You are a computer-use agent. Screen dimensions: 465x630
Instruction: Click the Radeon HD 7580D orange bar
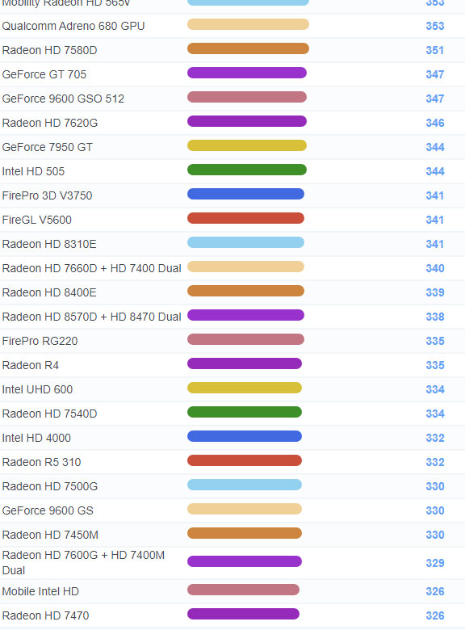[x=248, y=48]
